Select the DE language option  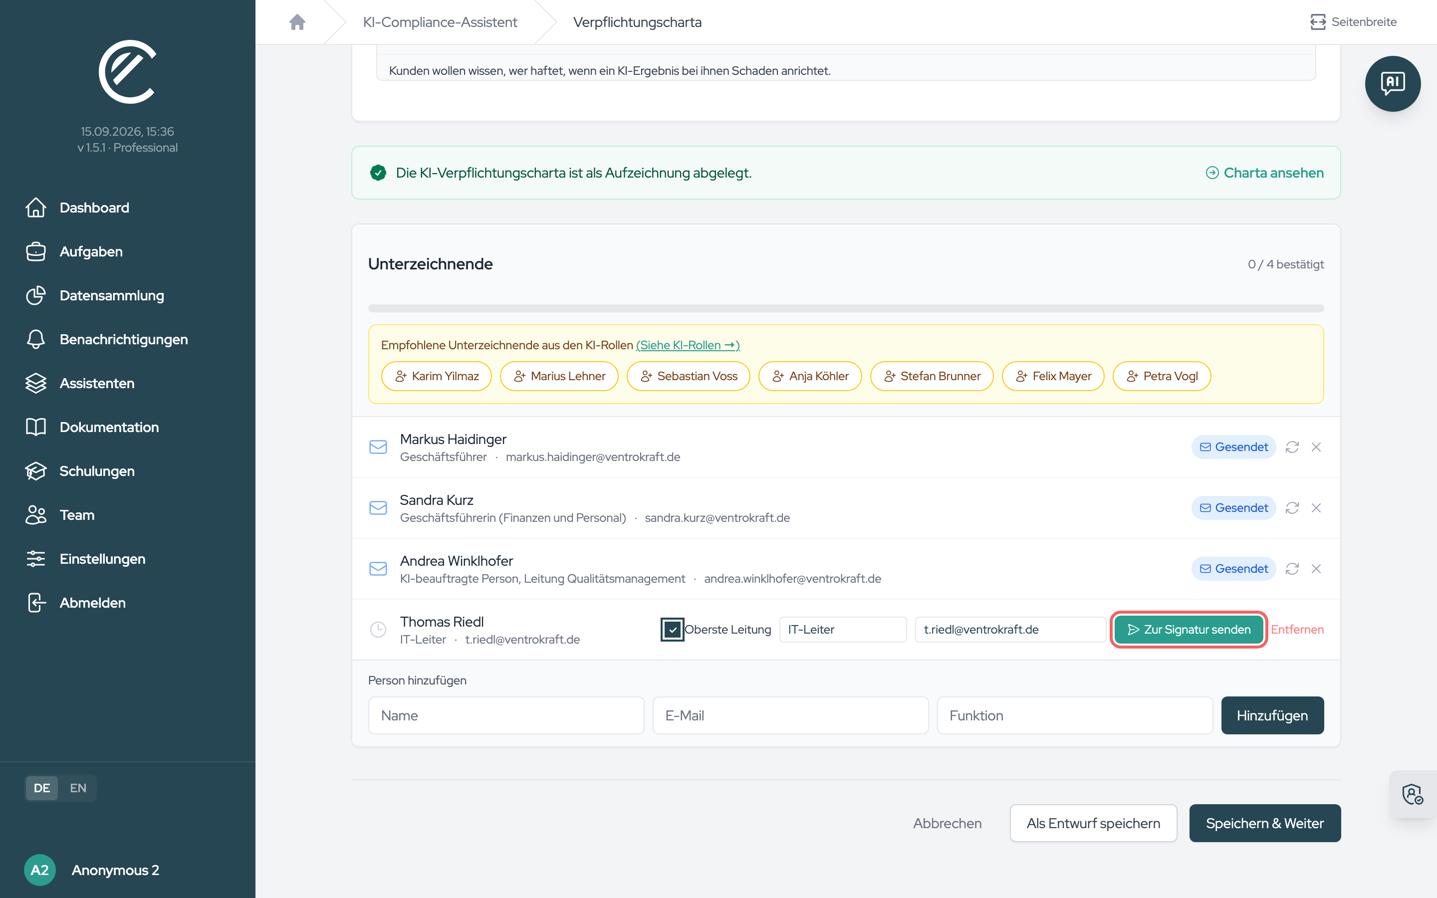coord(41,788)
